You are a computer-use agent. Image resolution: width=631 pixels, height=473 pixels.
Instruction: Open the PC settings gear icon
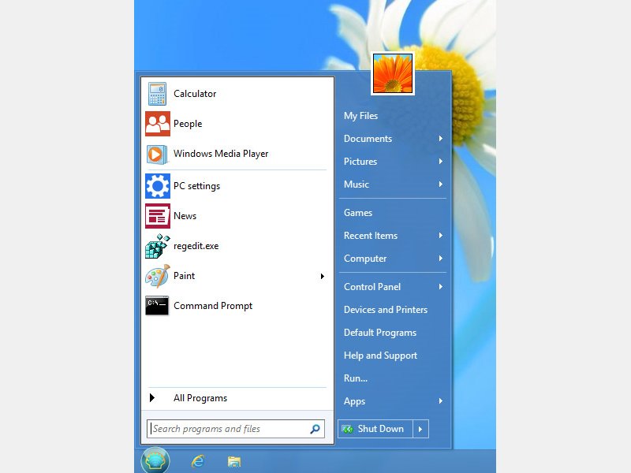point(157,186)
